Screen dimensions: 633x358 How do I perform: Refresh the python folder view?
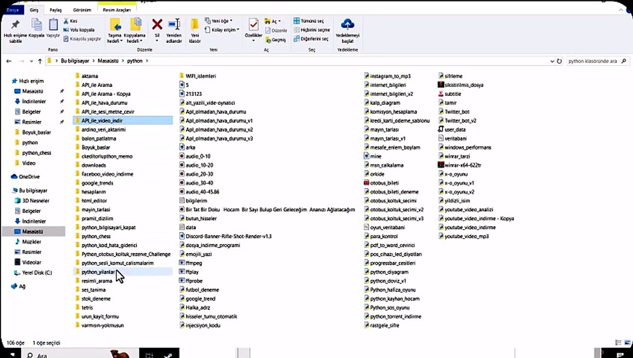click(559, 61)
